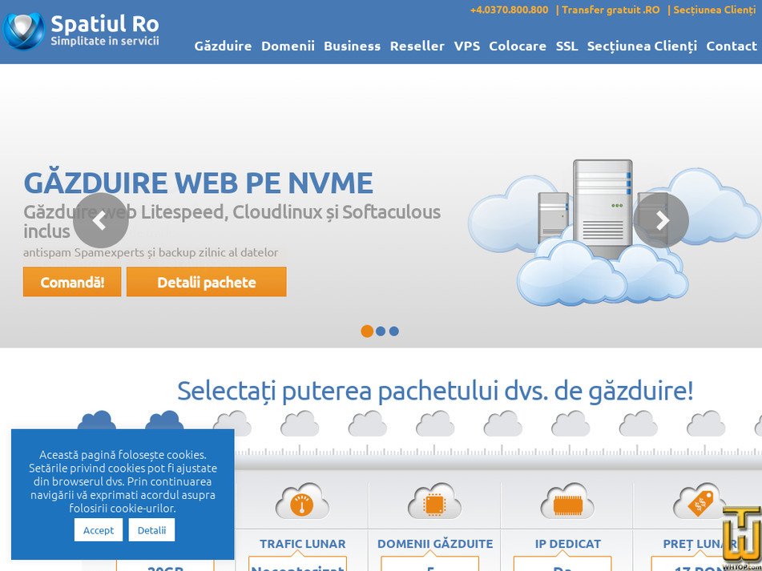Open the VPS menu item
This screenshot has height=571, width=762.
(466, 46)
